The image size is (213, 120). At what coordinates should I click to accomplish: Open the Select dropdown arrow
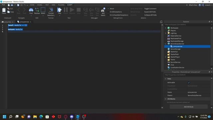point(43,16)
